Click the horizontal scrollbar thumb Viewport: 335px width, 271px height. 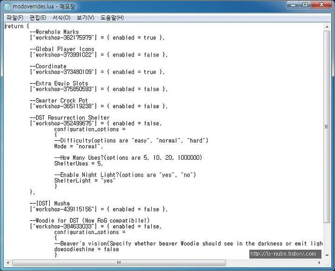[x=119, y=263]
